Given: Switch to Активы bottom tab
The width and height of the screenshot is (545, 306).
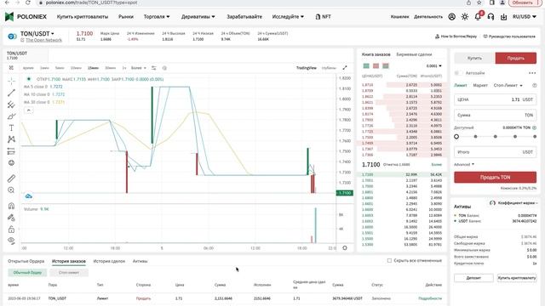Looking at the screenshot, I should 140,261.
